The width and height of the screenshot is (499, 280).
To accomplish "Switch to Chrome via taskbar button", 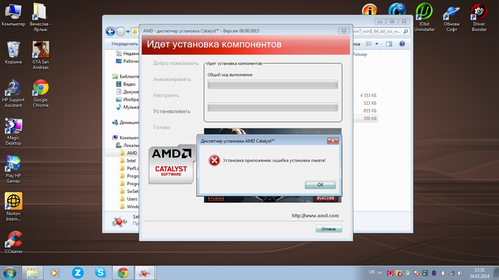I will click(x=123, y=273).
